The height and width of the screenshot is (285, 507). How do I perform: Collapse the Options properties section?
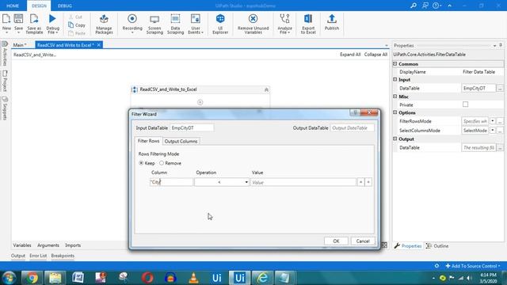(395, 112)
